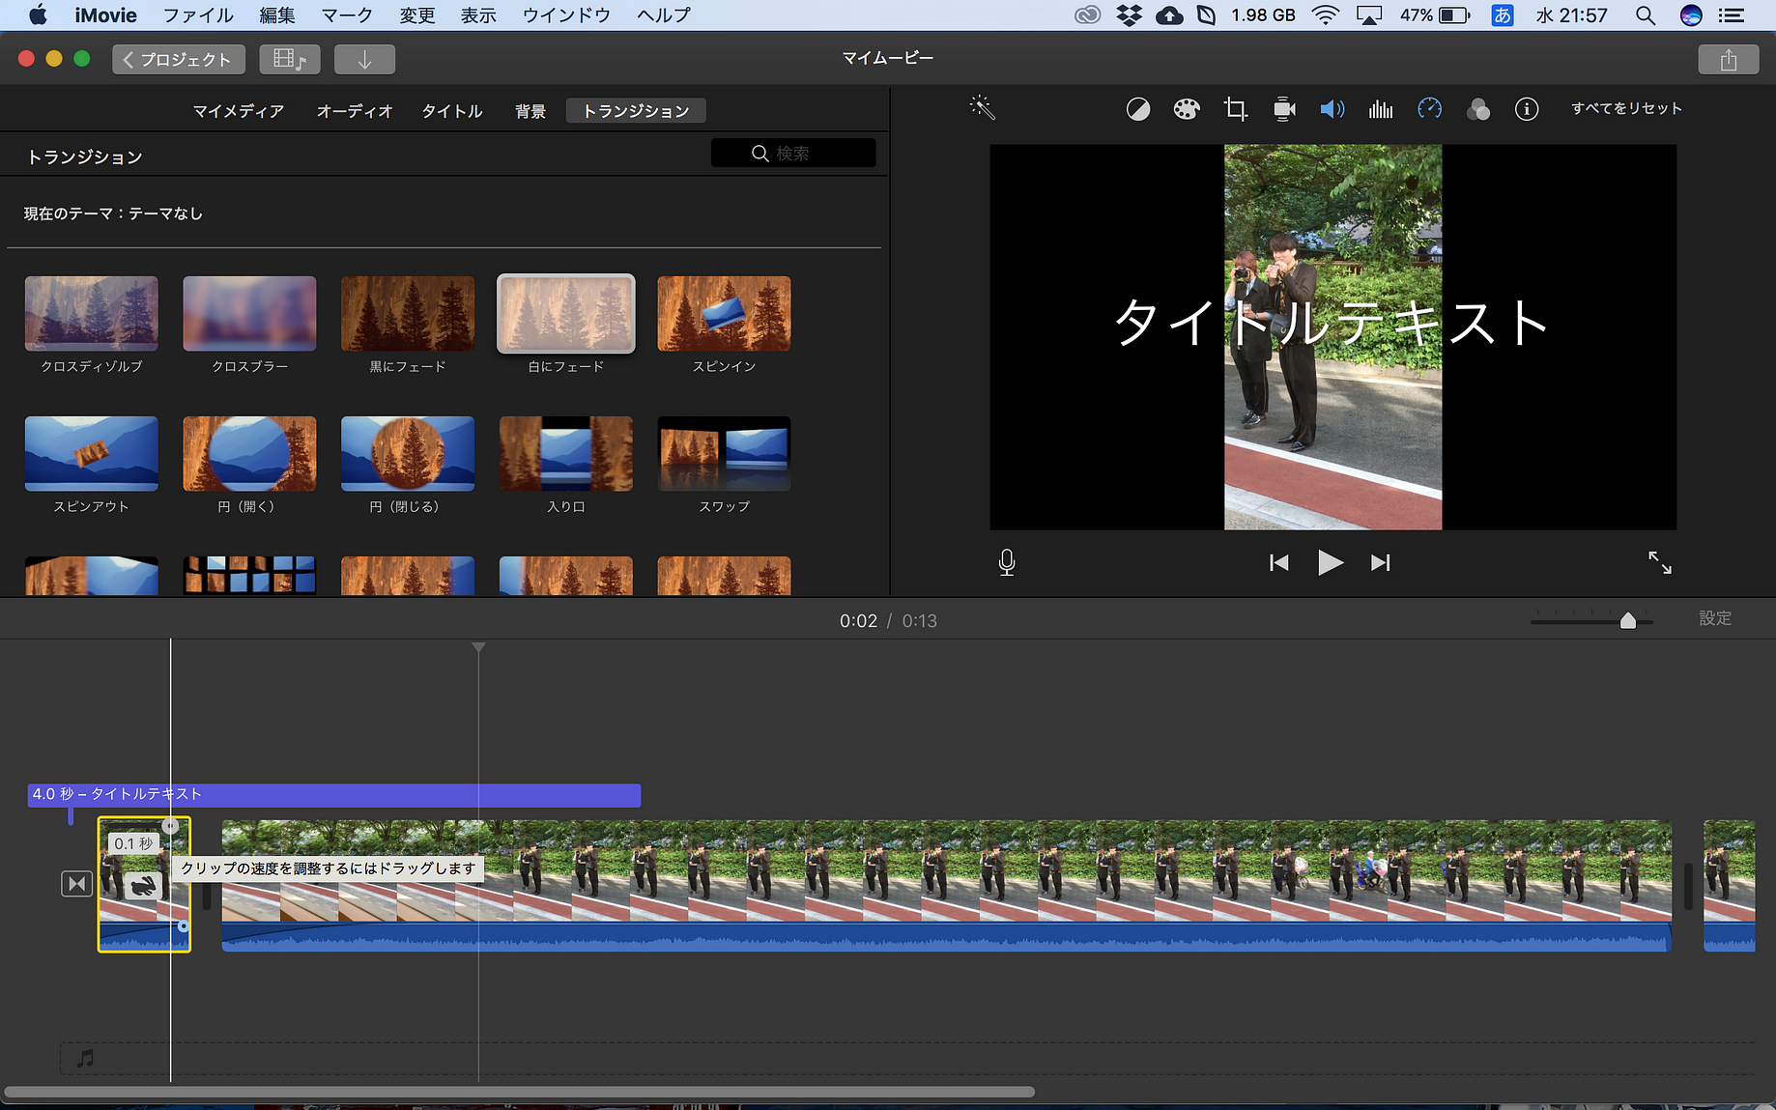Image resolution: width=1776 pixels, height=1110 pixels.
Task: Open the マーク menu
Action: pyautogui.click(x=347, y=15)
